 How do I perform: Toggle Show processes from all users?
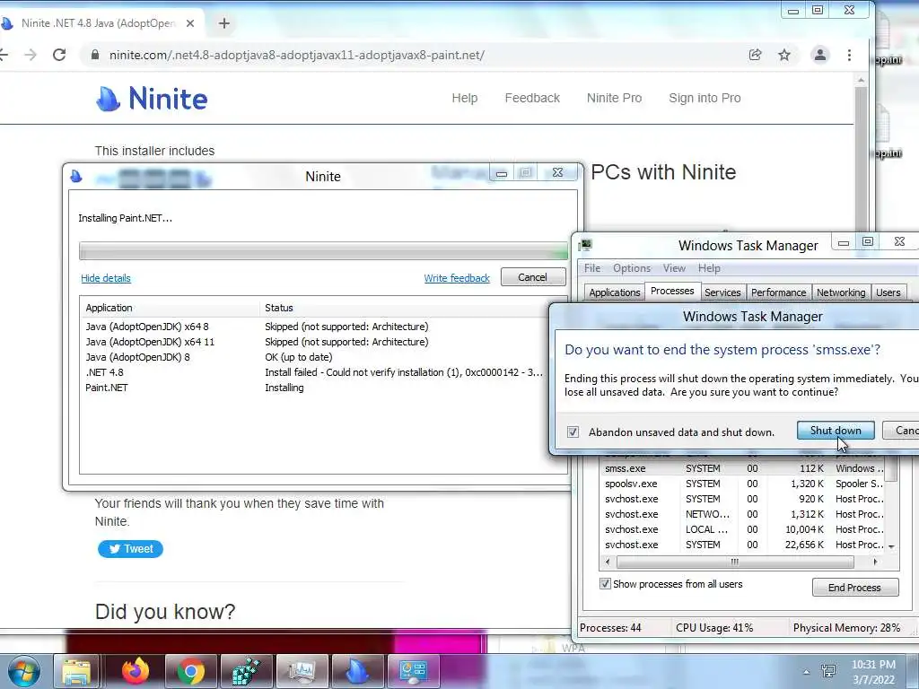(605, 583)
